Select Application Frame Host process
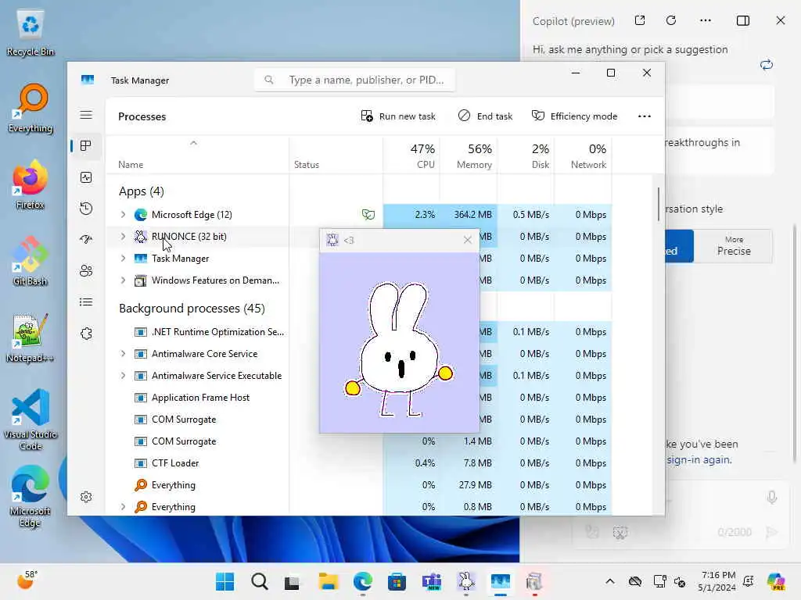This screenshot has width=801, height=600. point(200,398)
